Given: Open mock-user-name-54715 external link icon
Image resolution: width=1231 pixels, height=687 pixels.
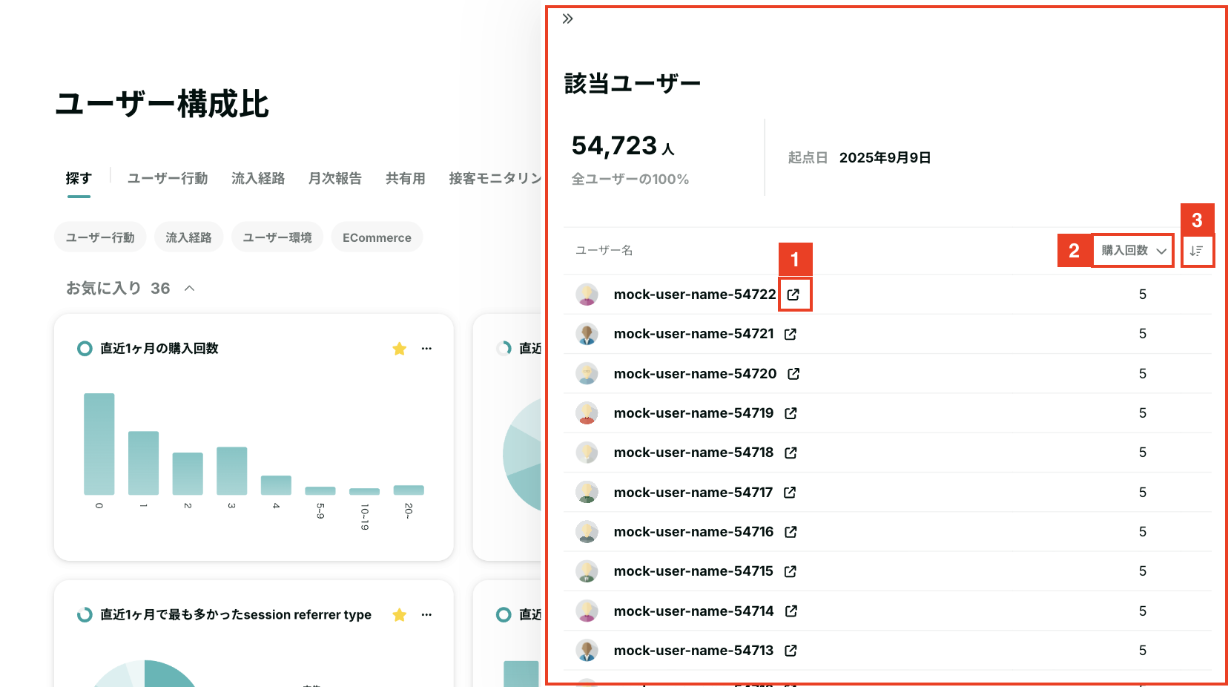Looking at the screenshot, I should pos(790,571).
